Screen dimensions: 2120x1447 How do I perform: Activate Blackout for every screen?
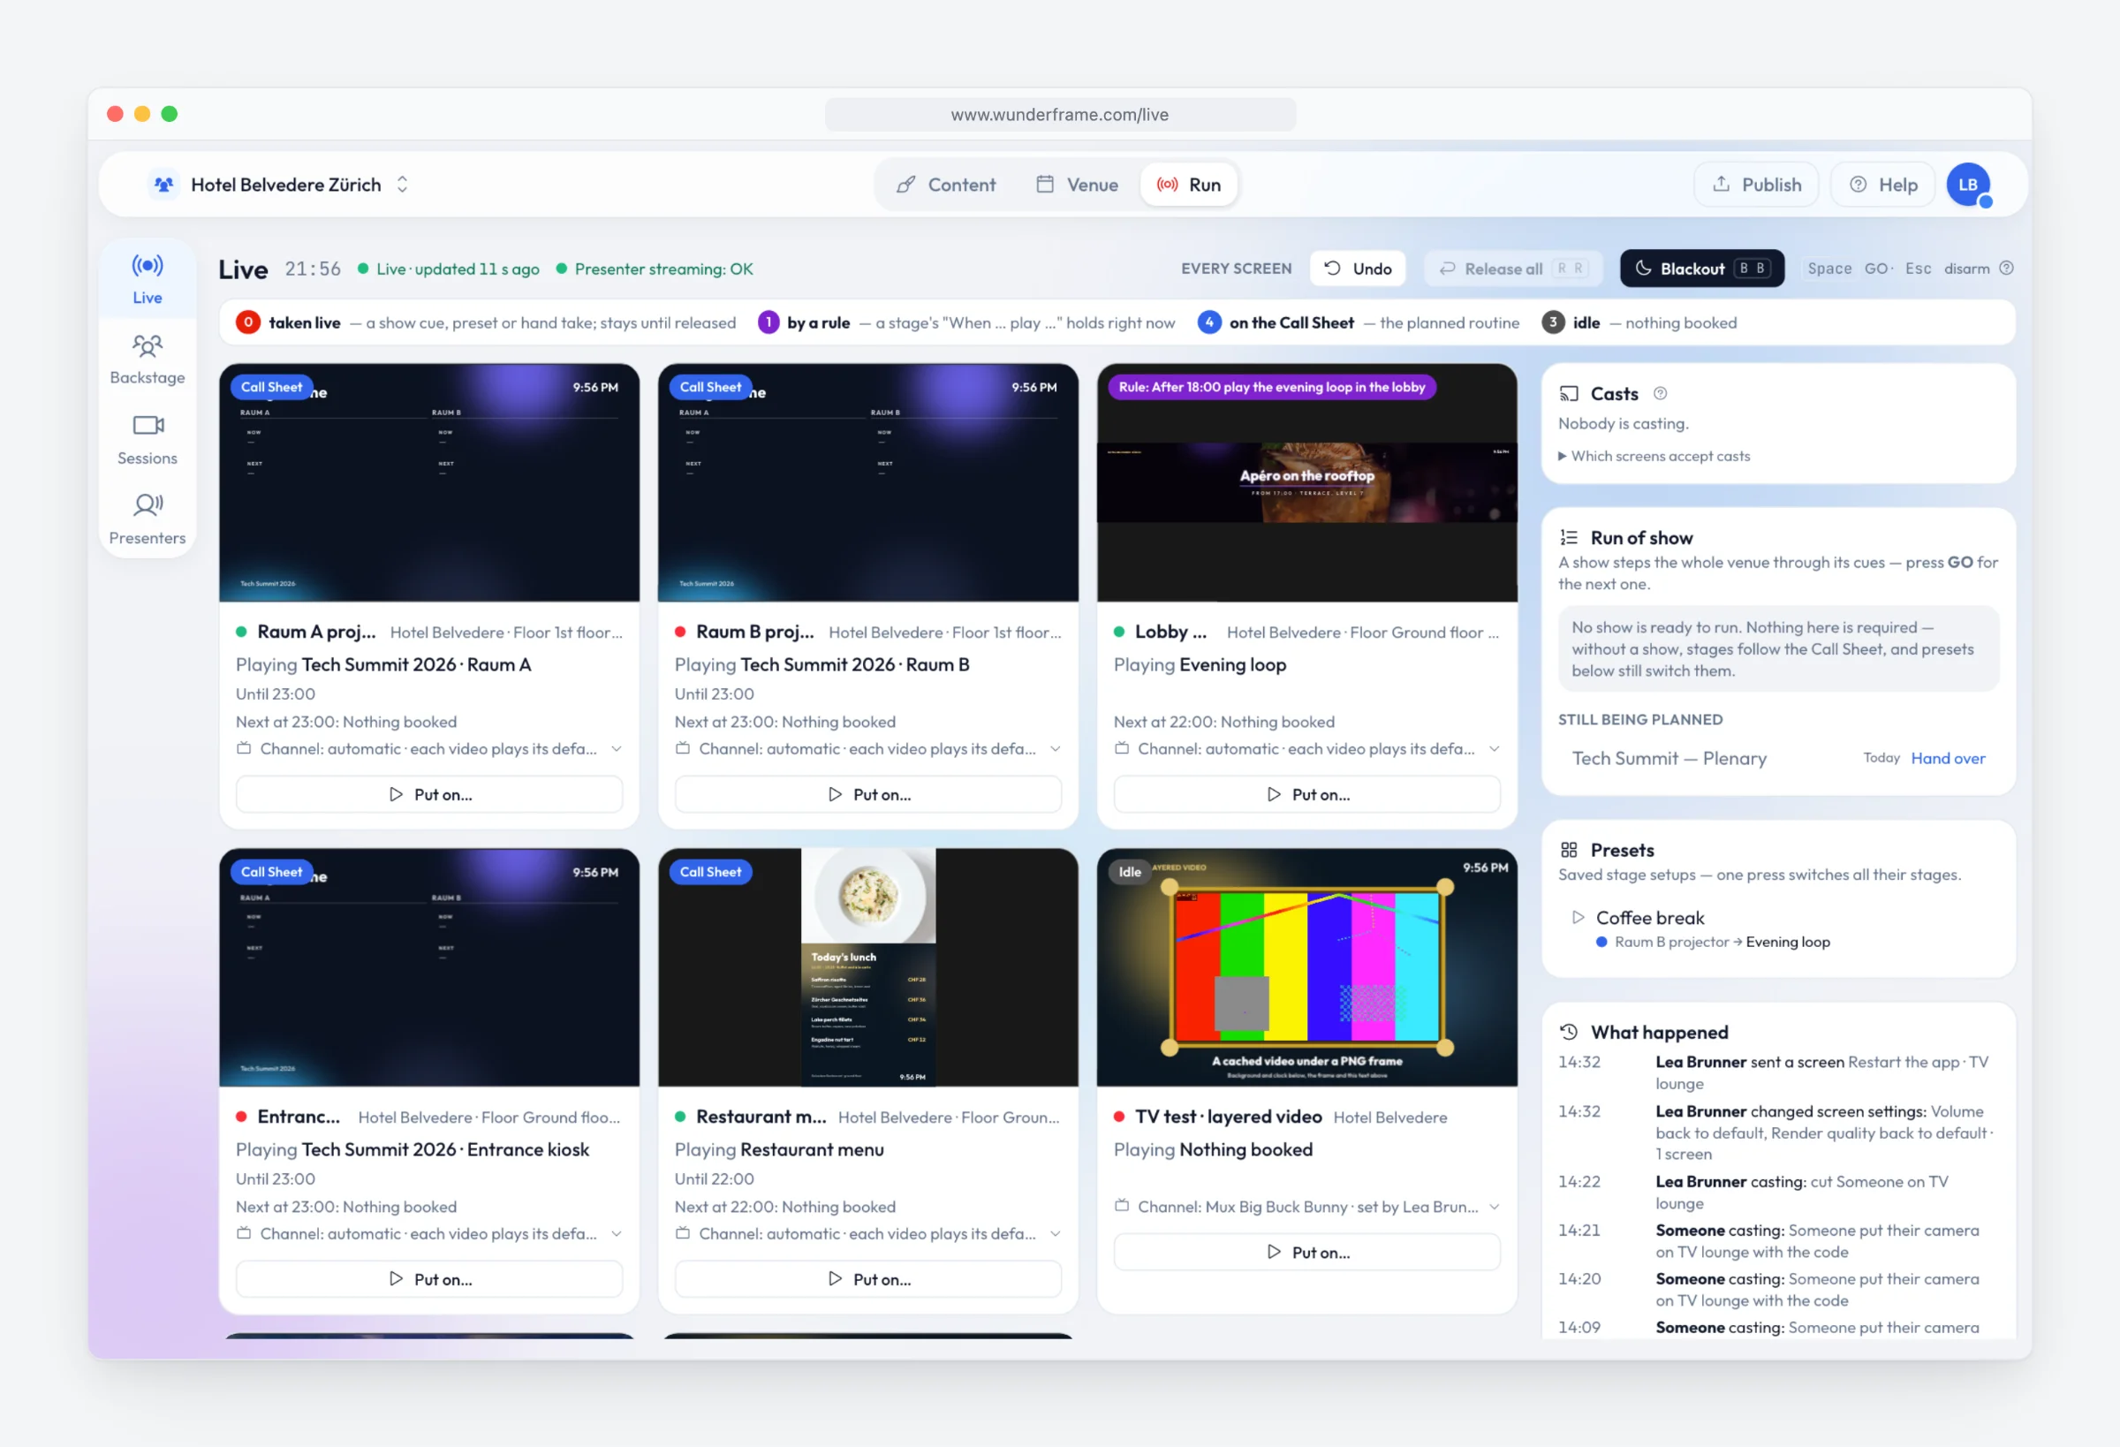1701,269
